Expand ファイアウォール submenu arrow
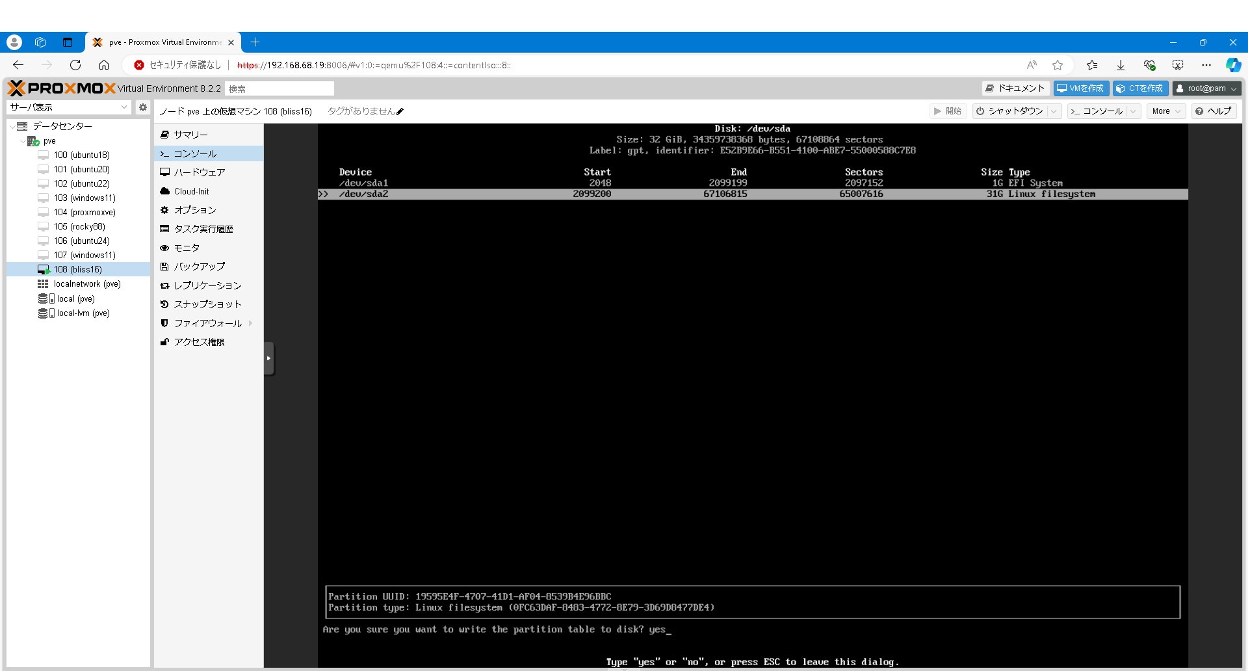The height and width of the screenshot is (671, 1248). tap(251, 323)
